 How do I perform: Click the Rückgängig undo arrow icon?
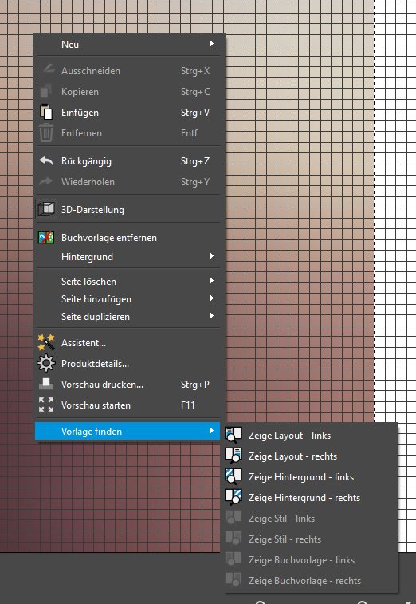[x=46, y=160]
